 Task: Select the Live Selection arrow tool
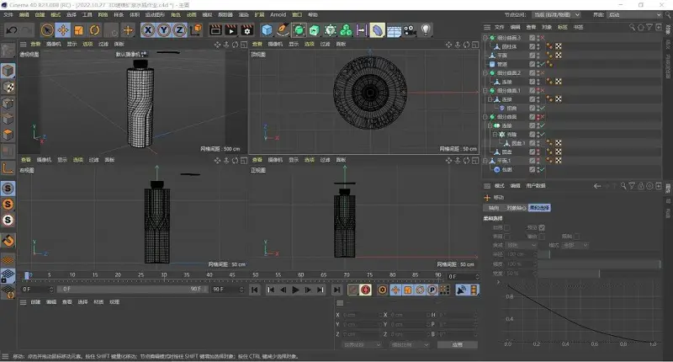pos(47,30)
